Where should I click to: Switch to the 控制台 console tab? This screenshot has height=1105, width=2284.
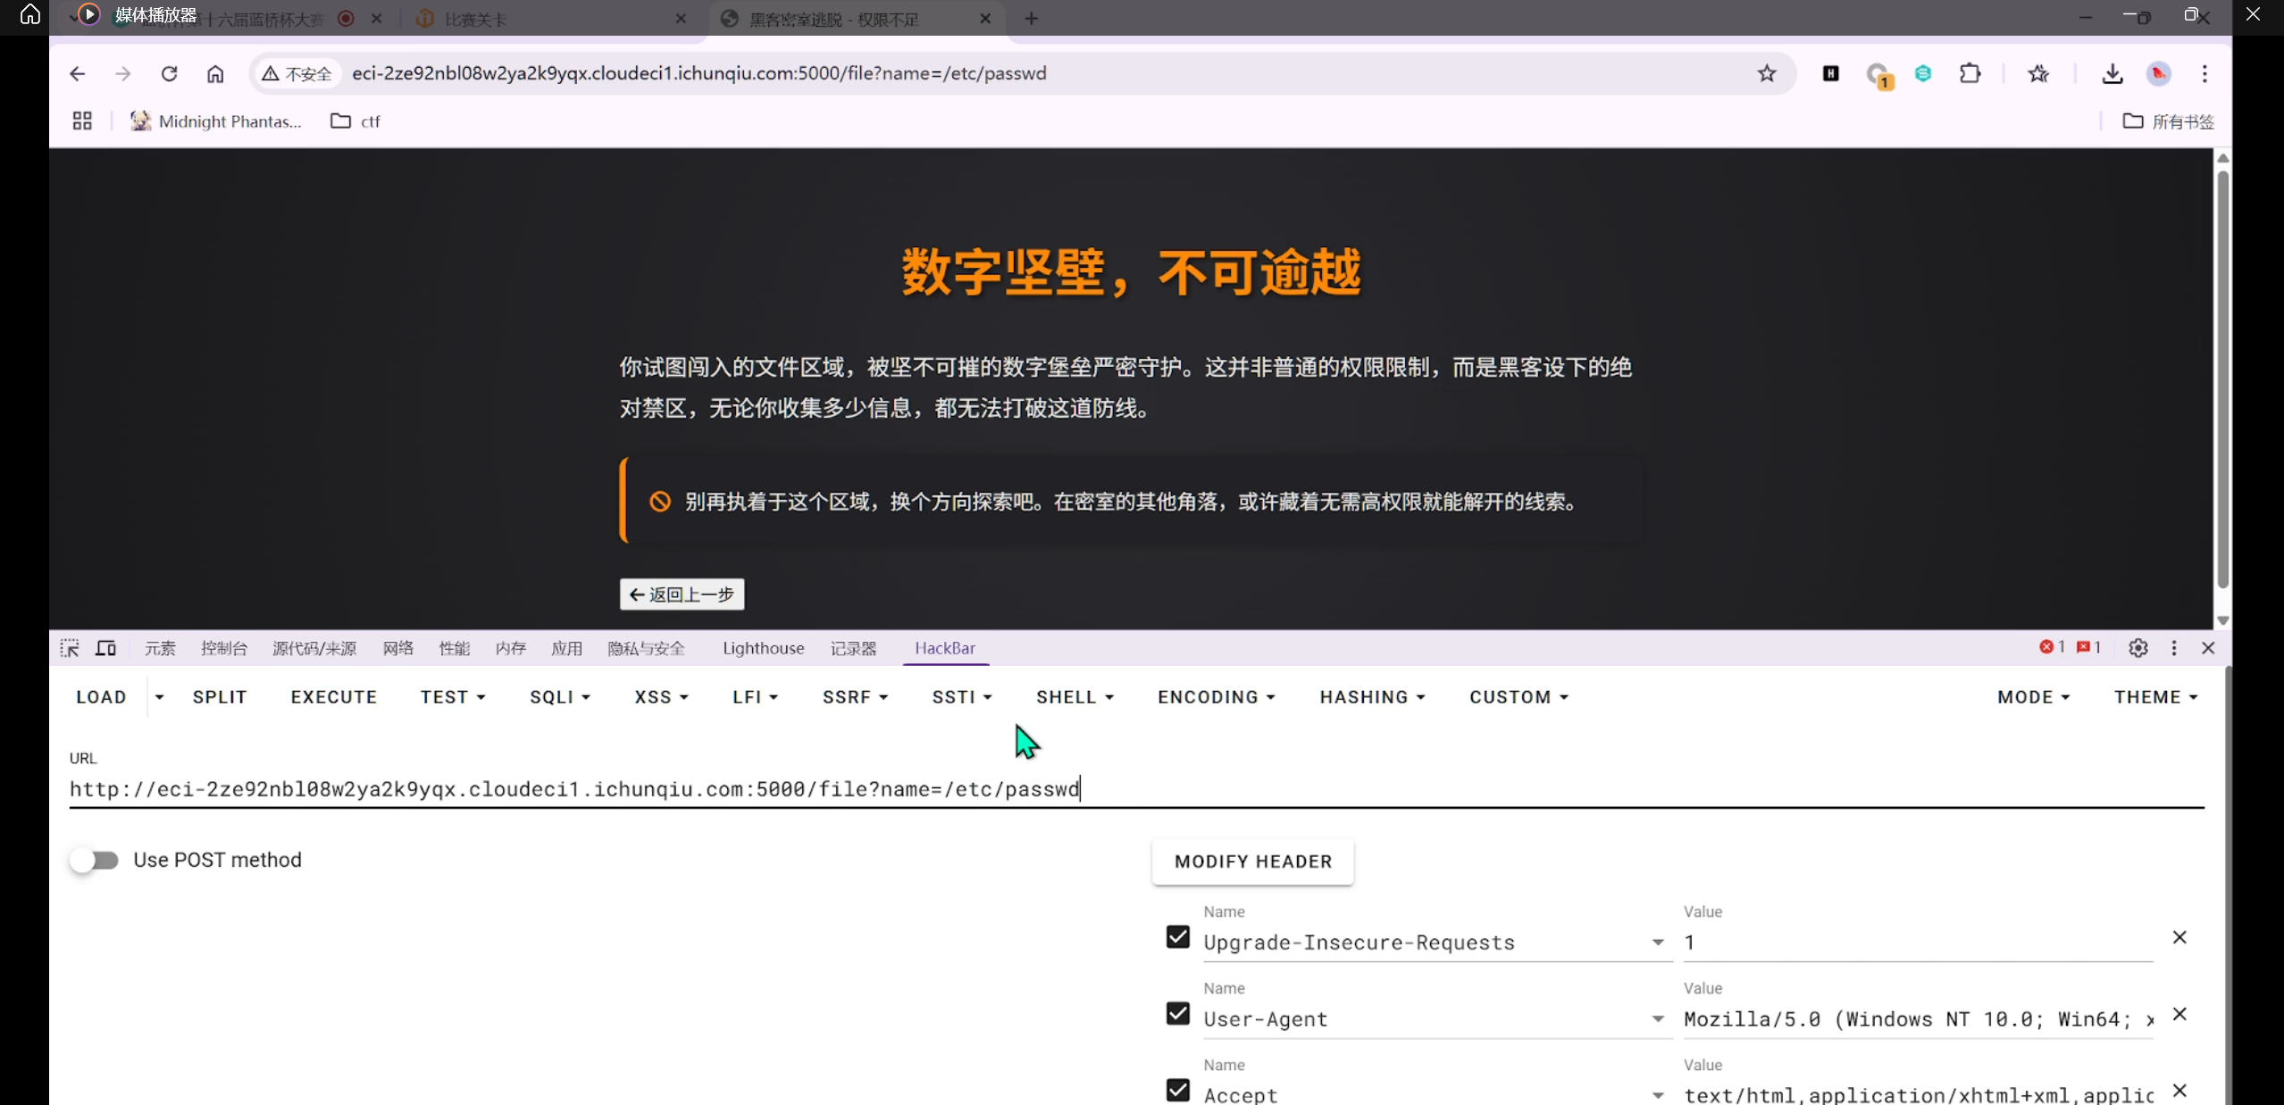click(x=223, y=648)
